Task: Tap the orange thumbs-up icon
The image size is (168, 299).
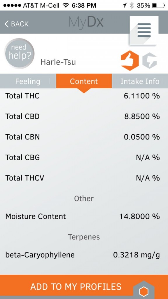Action: tap(130, 60)
